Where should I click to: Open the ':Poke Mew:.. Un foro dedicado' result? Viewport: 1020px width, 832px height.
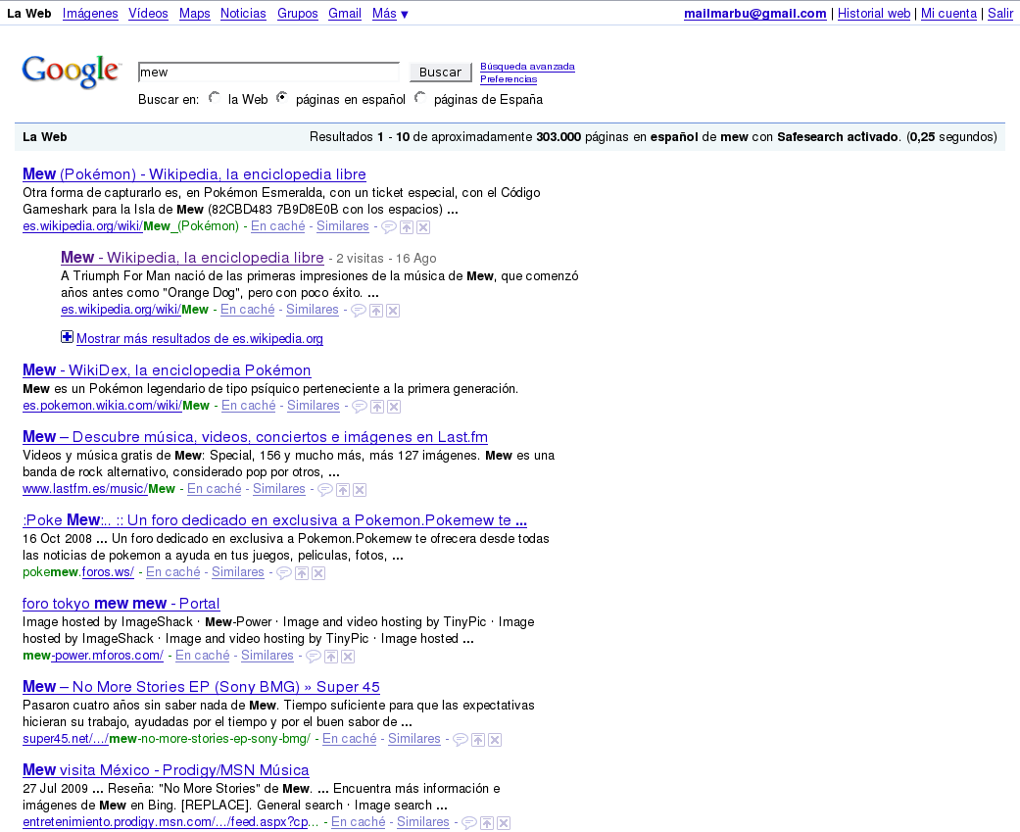pos(274,520)
